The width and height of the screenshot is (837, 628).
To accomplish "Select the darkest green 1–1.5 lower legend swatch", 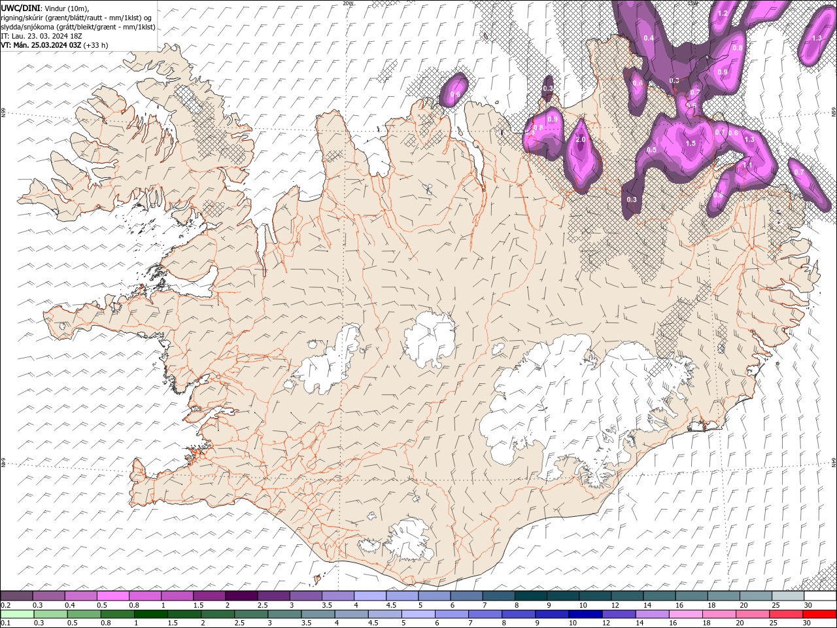I will pos(151,614).
